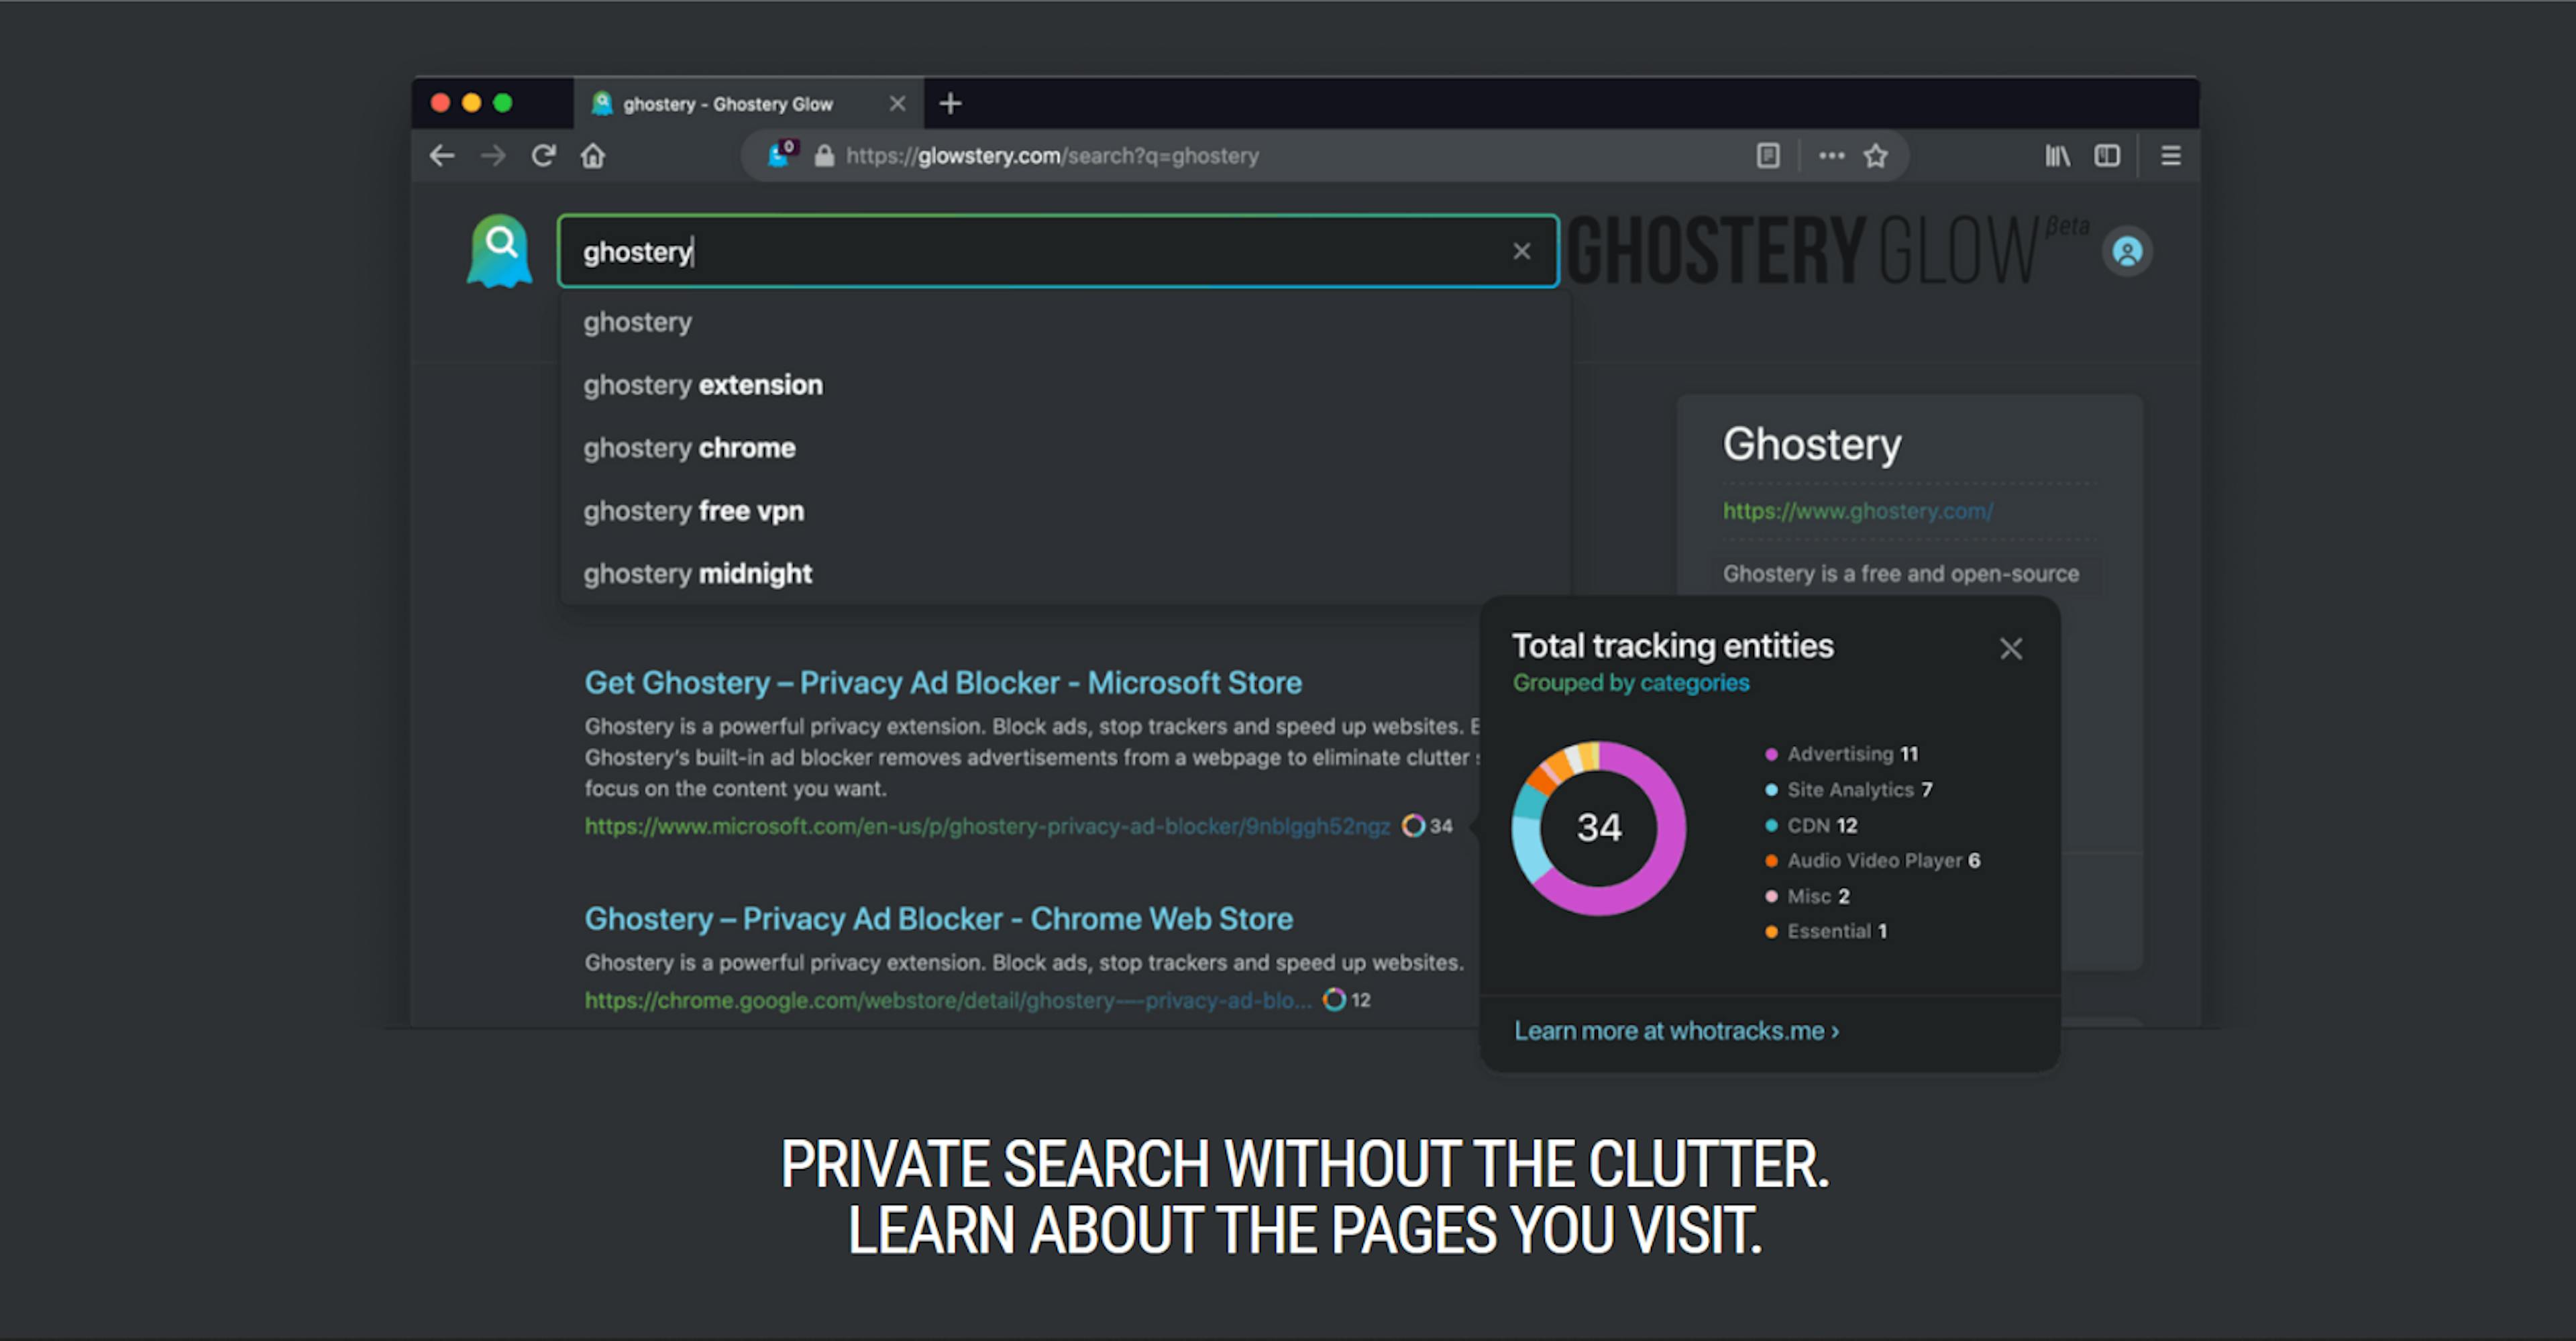Reload the page with the refresh icon
Viewport: 2576px width, 1341px height.
pyautogui.click(x=543, y=156)
